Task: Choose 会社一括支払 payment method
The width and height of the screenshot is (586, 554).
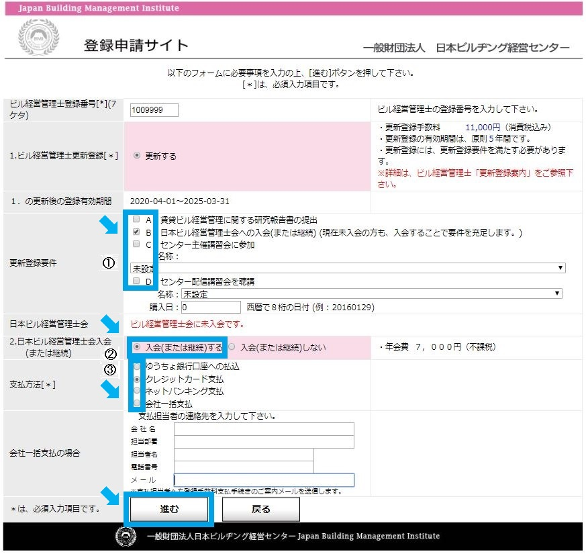Action: 137,403
